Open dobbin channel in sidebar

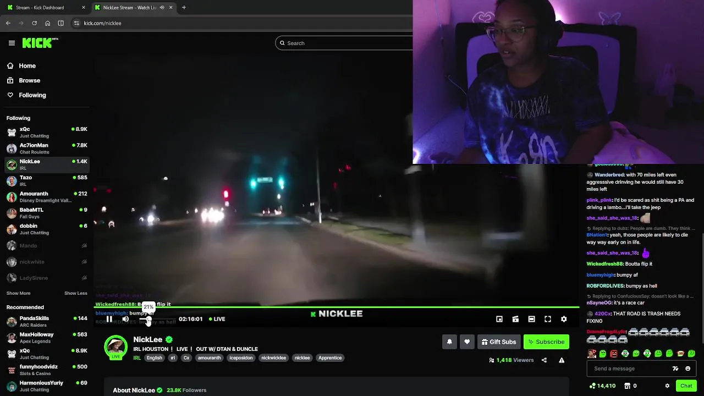click(47, 229)
